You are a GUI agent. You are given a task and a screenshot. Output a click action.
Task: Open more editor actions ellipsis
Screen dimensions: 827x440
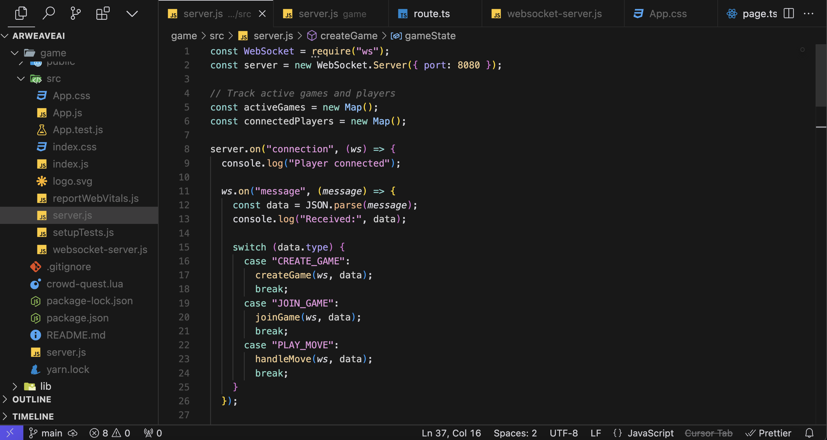pos(809,14)
